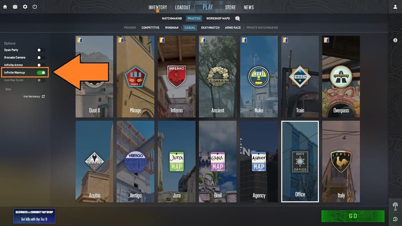The image size is (402, 226).
Task: Click the info icon on right sidebar
Action: [395, 40]
